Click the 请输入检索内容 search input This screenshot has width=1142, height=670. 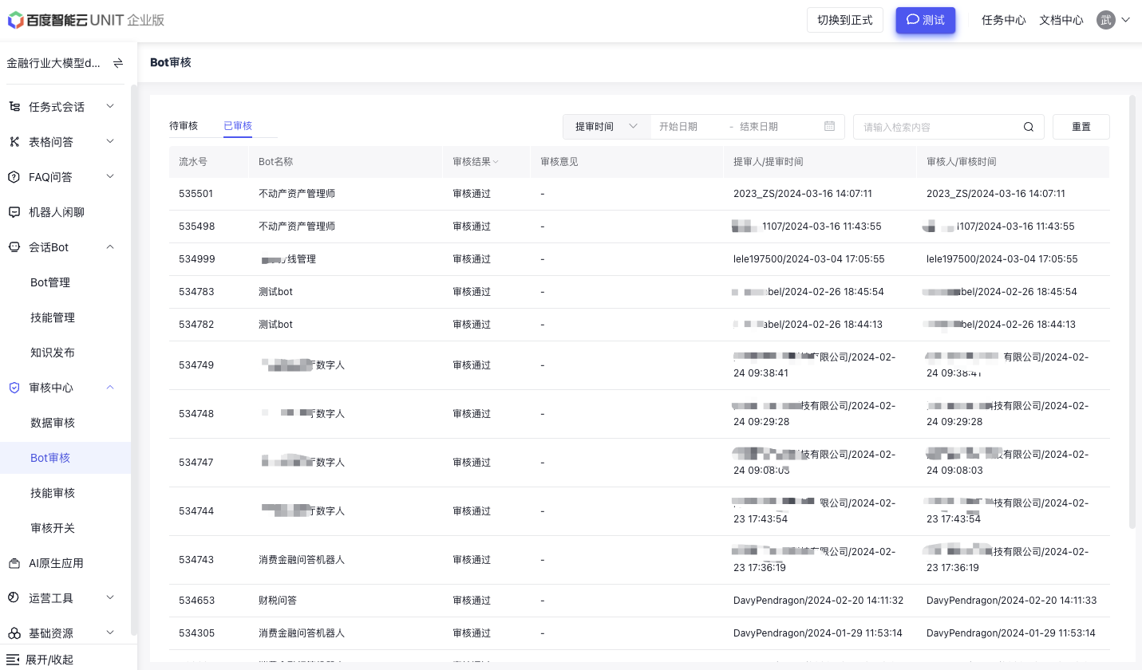pos(938,127)
